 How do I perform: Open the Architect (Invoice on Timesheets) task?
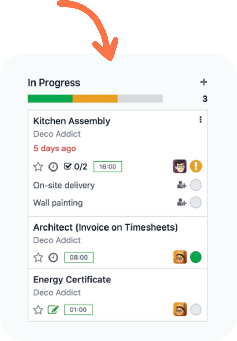click(x=106, y=227)
